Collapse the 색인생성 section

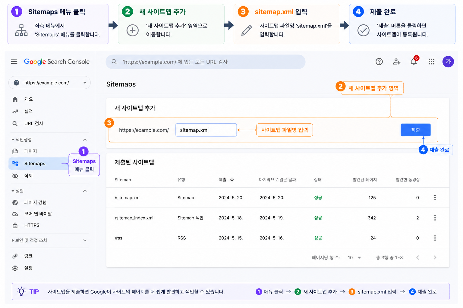[85, 140]
